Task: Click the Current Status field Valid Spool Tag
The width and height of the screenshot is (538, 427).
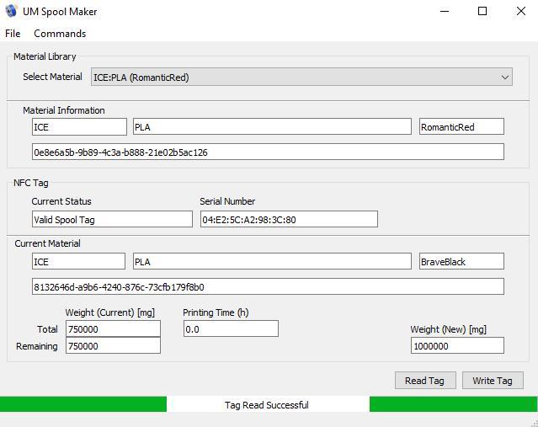Action: click(x=112, y=219)
